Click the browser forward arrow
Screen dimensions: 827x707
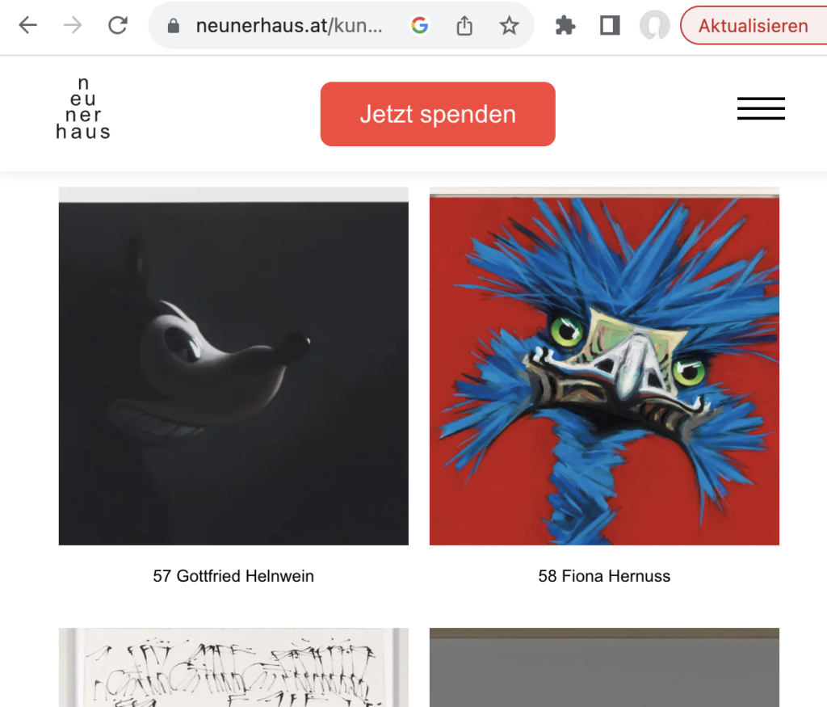[72, 25]
